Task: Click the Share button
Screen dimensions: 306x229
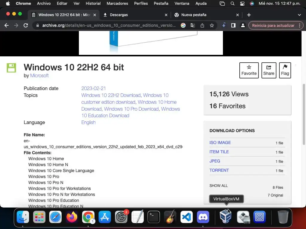Action: click(269, 70)
